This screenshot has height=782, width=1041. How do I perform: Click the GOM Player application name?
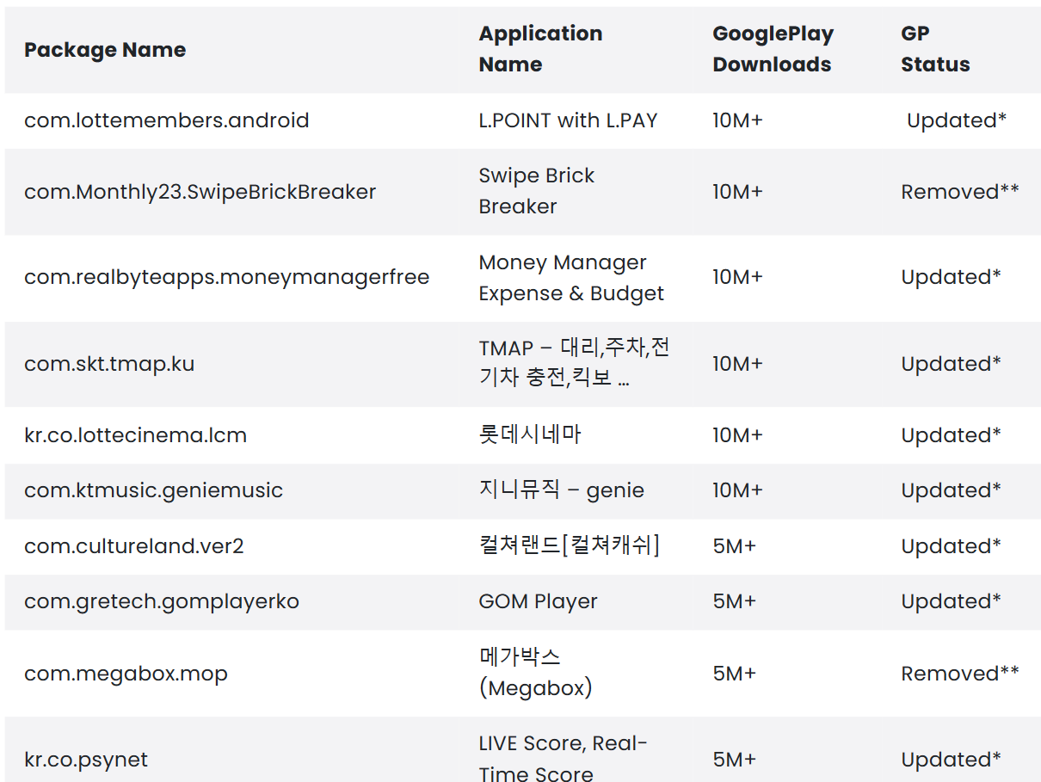coord(538,601)
